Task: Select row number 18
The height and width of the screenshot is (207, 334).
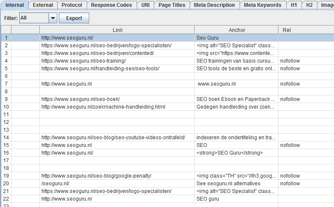Action: tap(6, 168)
